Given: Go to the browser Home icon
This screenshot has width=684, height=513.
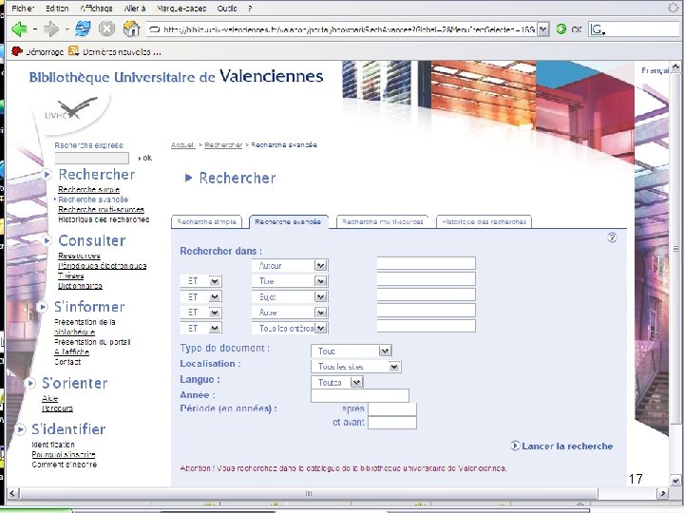Looking at the screenshot, I should (131, 28).
